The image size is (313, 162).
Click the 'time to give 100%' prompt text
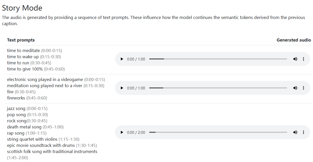pyautogui.click(x=25, y=69)
